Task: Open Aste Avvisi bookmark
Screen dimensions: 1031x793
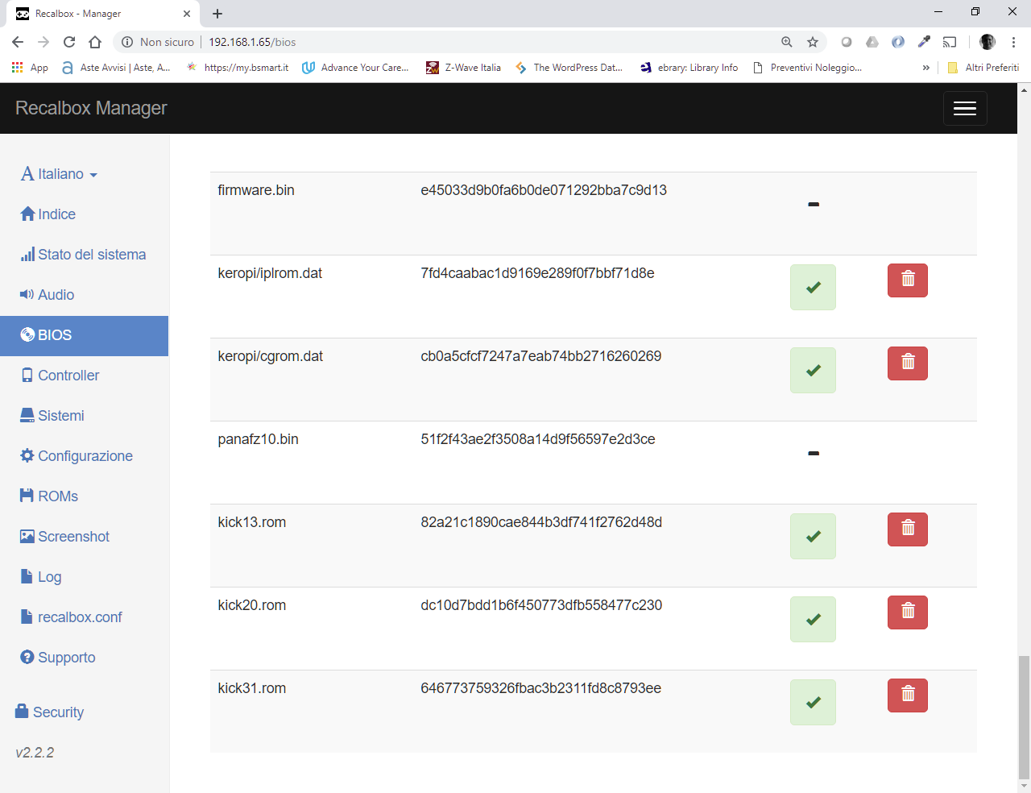Action: [116, 68]
